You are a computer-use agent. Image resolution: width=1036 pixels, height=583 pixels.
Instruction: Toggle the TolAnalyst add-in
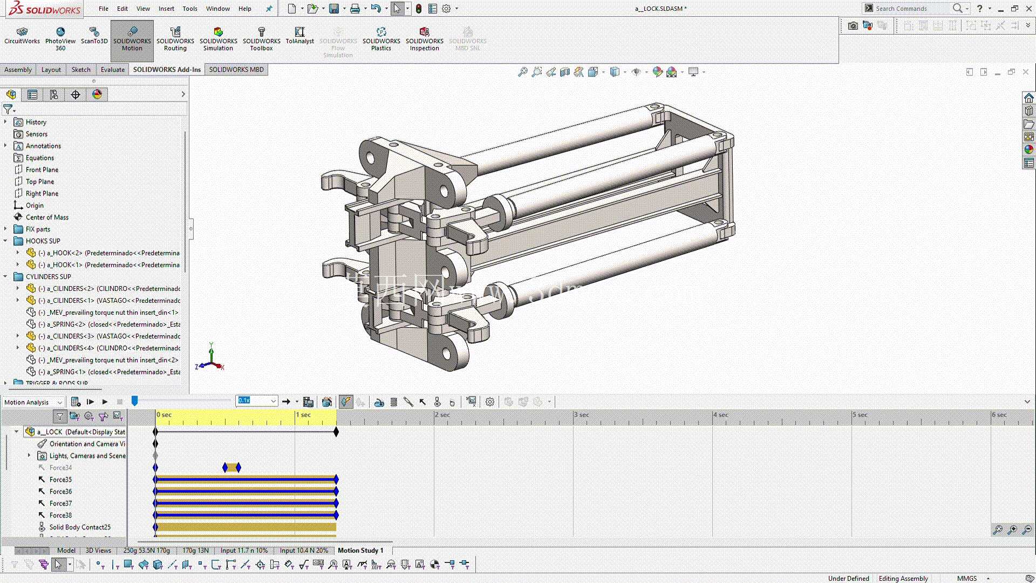(300, 36)
